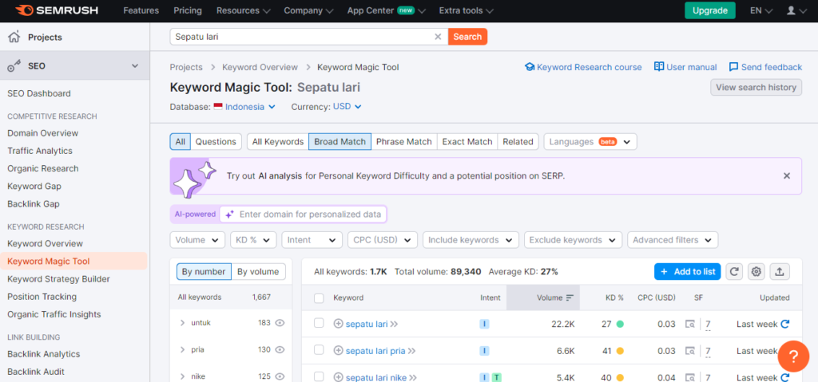Click the AI sparkle icon in domain field
Viewport: 818px width, 382px height.
229,215
